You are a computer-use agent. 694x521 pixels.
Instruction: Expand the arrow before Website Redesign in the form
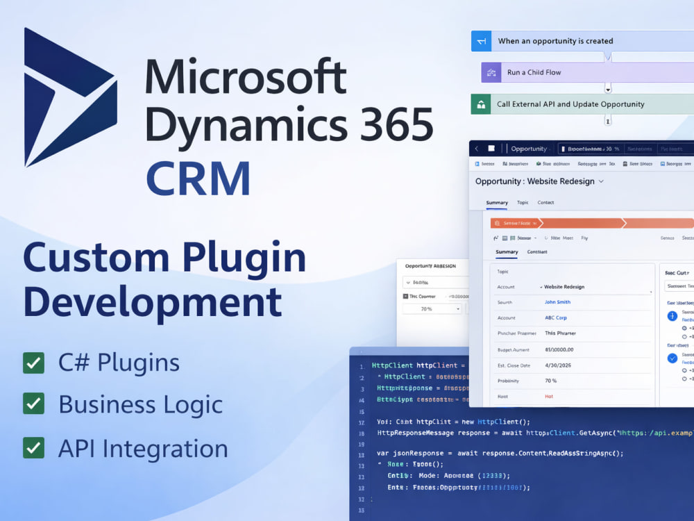pos(541,287)
